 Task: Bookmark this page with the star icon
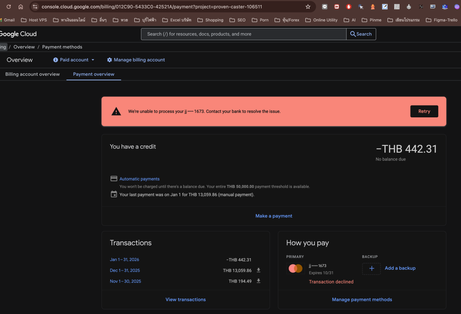pos(308,7)
